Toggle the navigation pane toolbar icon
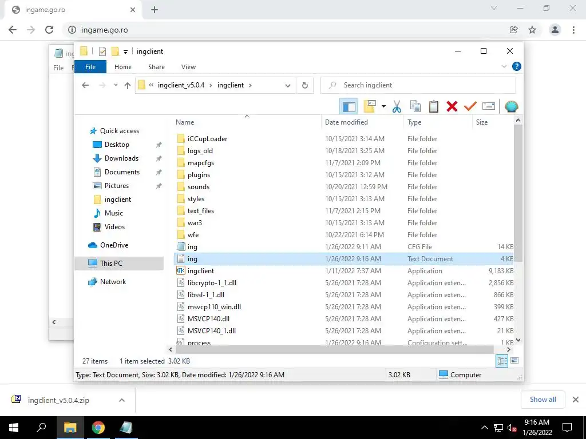 pyautogui.click(x=349, y=107)
